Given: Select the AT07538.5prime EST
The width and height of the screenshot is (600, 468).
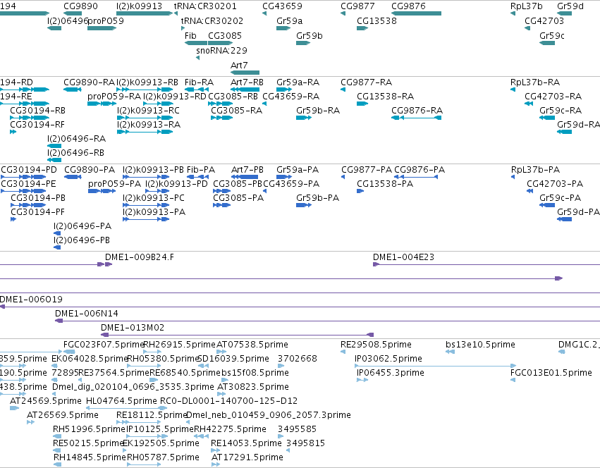Looking at the screenshot, I should 221,352.
